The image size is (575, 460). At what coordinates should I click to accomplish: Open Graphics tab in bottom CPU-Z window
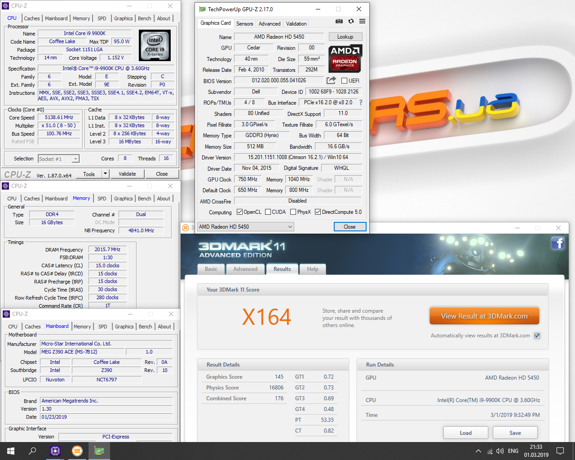124,327
